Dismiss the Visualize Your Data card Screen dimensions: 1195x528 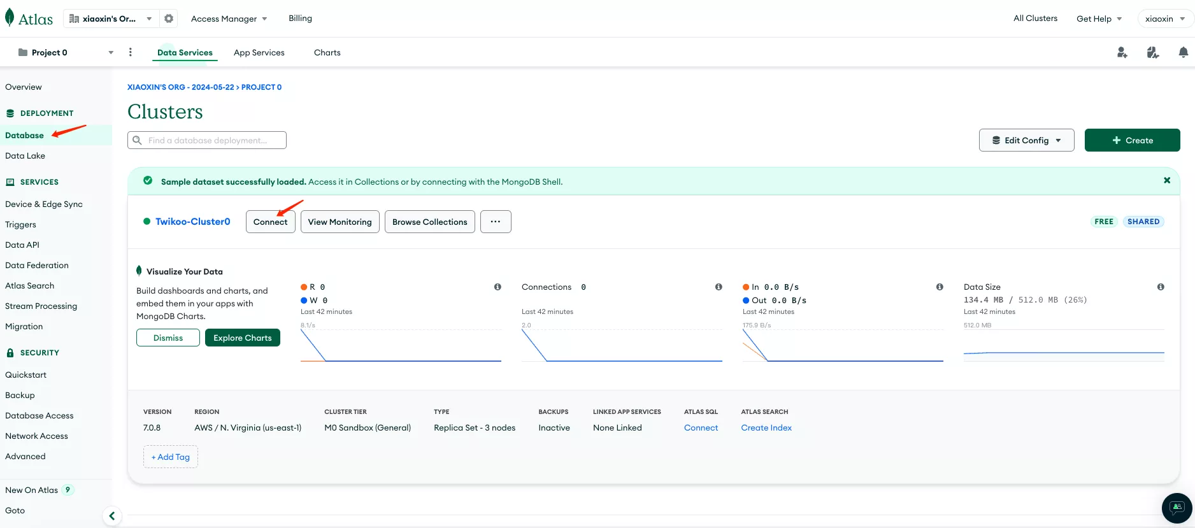tap(168, 338)
